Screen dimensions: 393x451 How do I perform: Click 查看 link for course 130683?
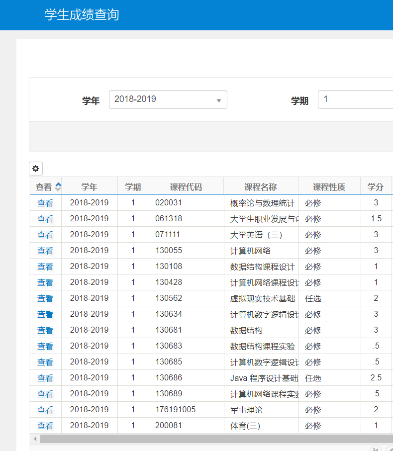click(x=45, y=346)
